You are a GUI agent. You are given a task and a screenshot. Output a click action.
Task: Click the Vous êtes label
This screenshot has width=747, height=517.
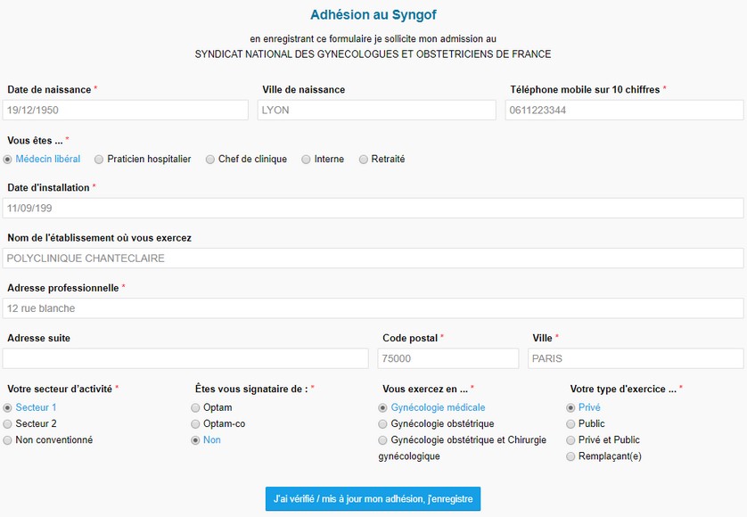36,141
